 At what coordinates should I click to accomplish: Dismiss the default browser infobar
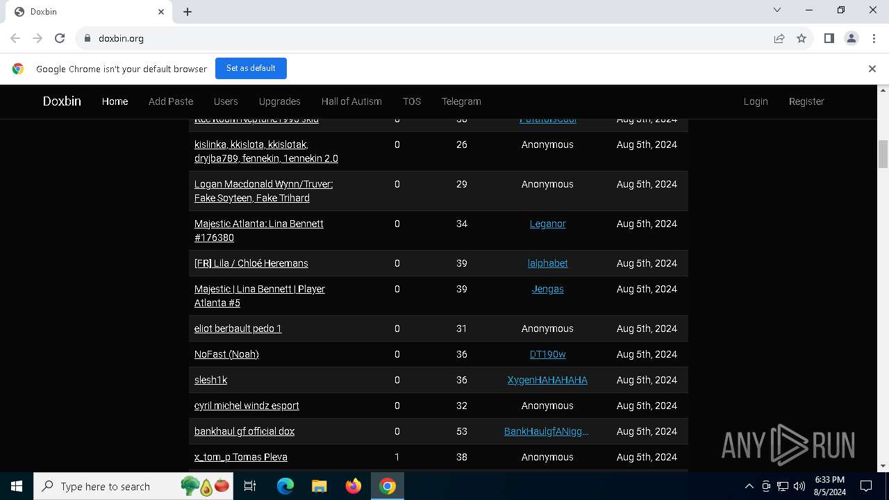tap(872, 69)
